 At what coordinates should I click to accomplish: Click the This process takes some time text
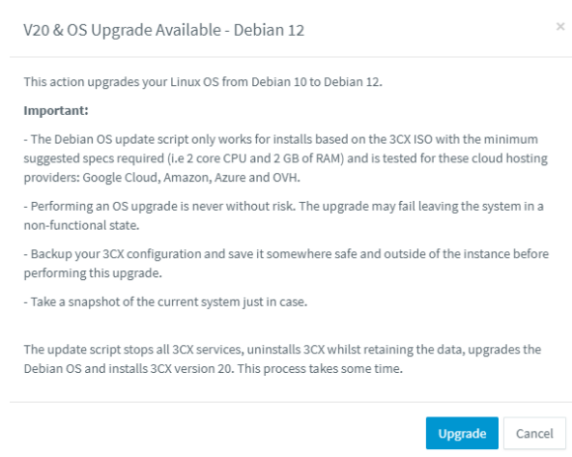[320, 369]
